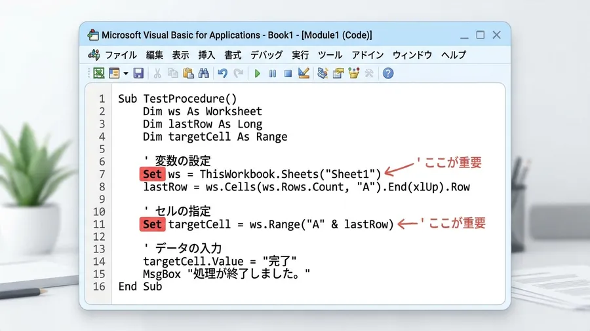This screenshot has width=590, height=331.
Task: Click the 'End Sub' line
Action: [140, 287]
